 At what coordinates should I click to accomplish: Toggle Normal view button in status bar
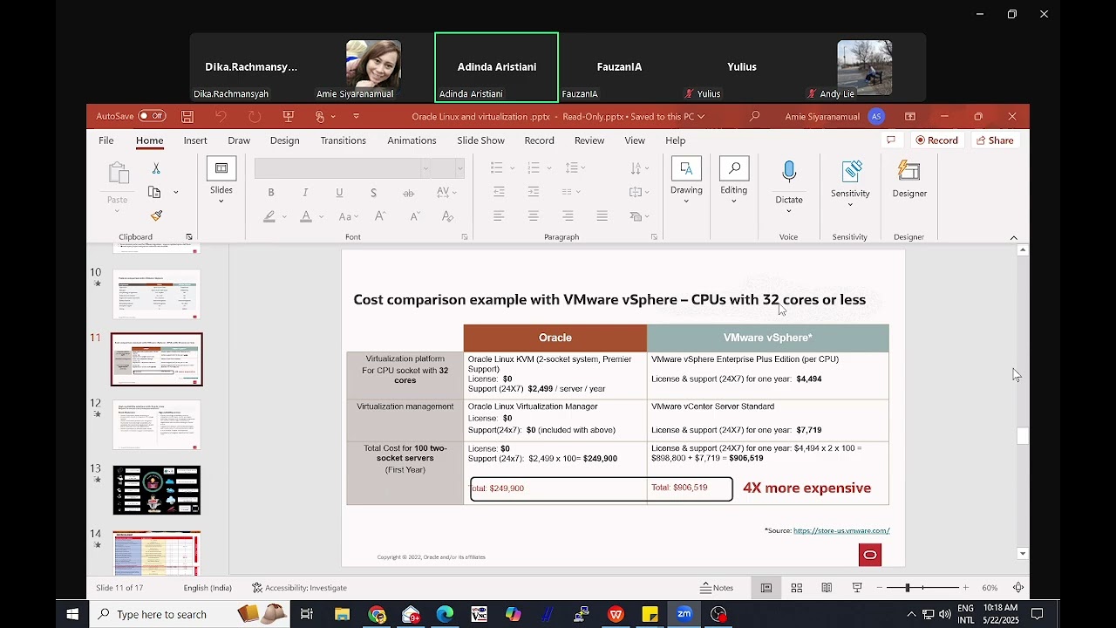pos(766,588)
